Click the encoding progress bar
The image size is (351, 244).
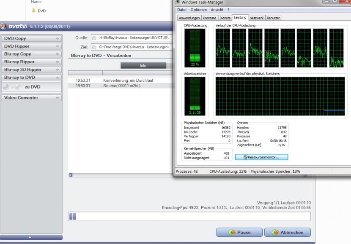pyautogui.click(x=189, y=217)
